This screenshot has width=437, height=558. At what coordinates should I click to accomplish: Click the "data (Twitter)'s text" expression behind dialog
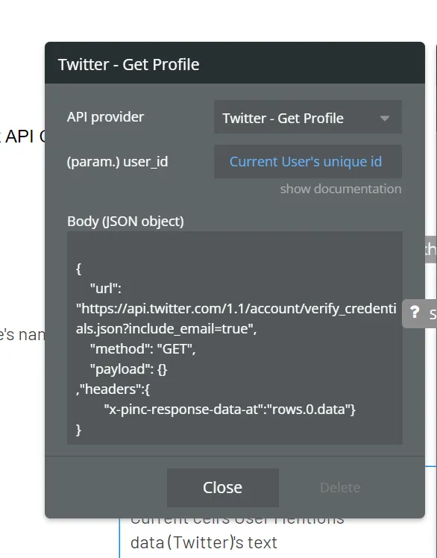[x=204, y=542]
